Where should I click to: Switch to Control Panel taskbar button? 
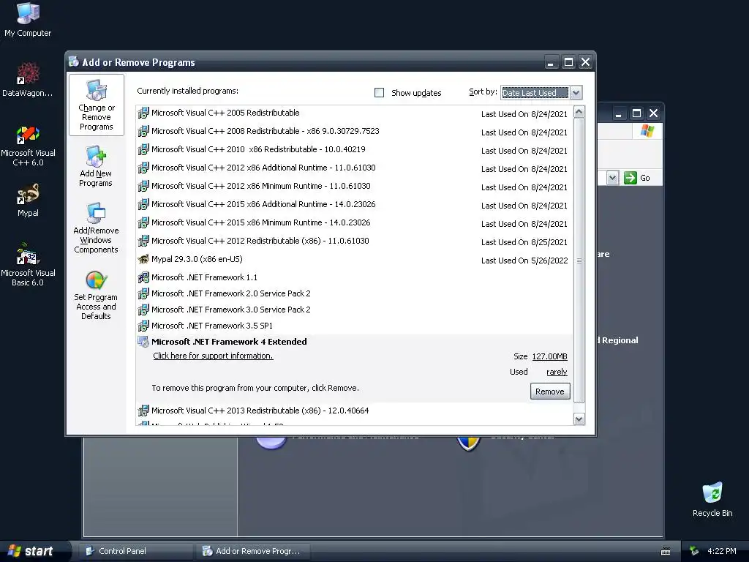pos(135,551)
